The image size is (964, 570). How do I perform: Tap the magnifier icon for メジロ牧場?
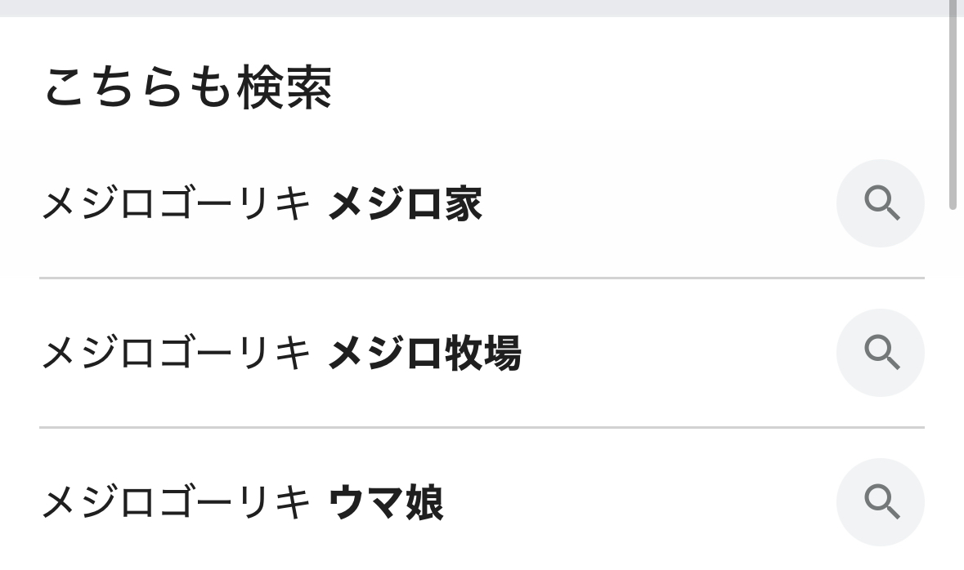click(880, 353)
